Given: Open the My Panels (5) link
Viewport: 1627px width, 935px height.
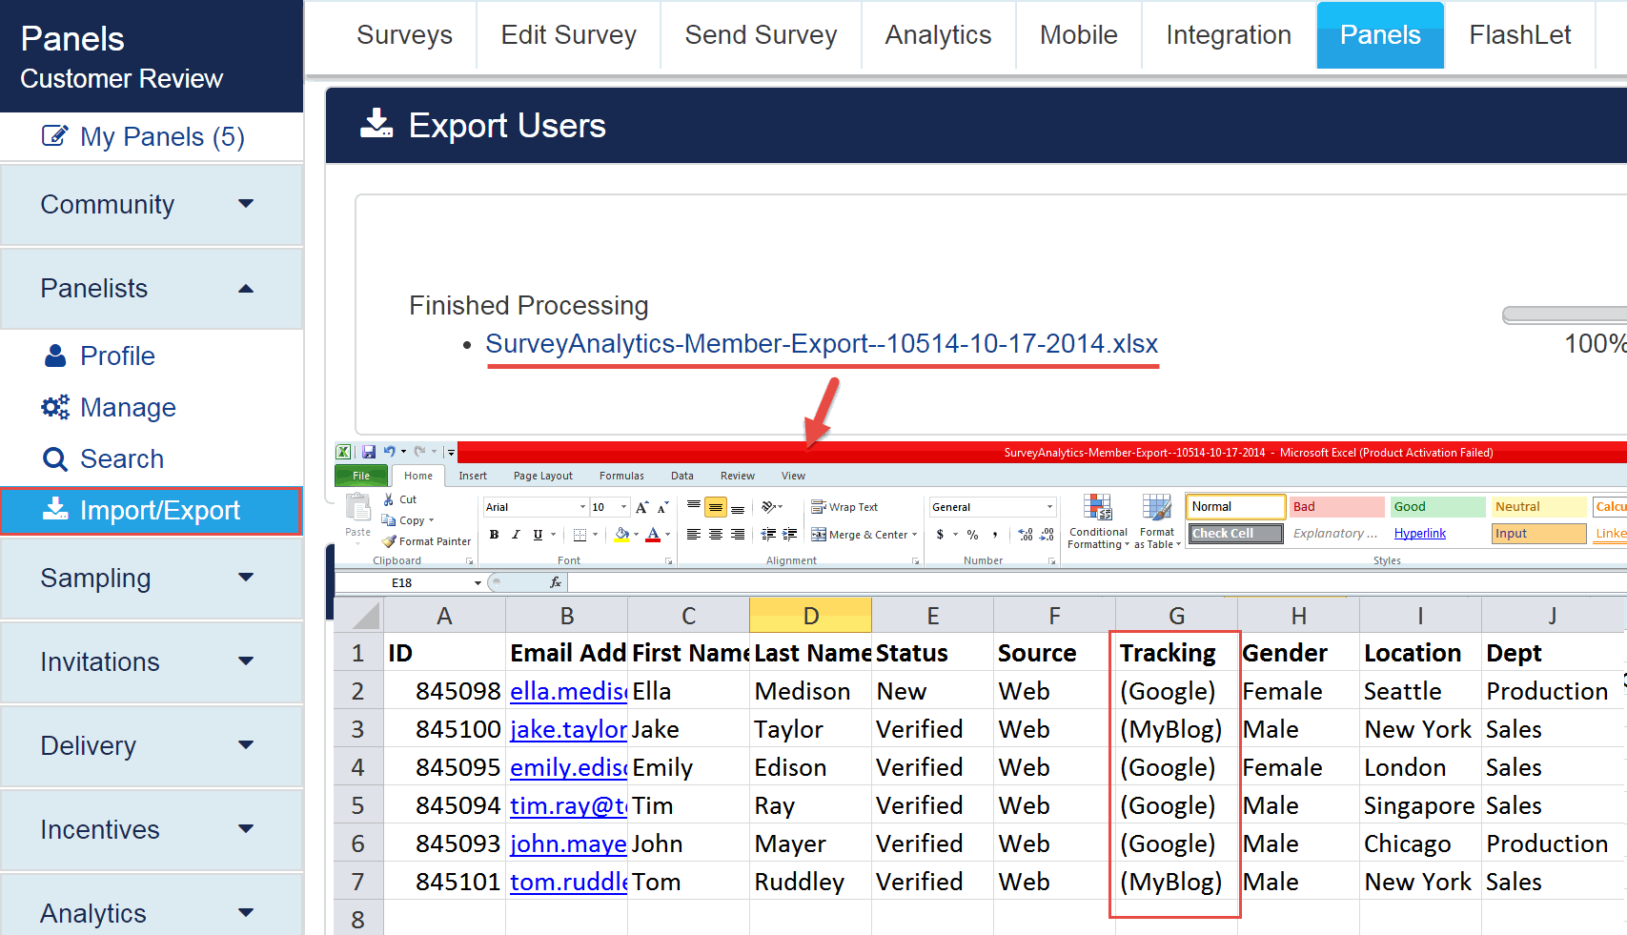Looking at the screenshot, I should (x=145, y=137).
